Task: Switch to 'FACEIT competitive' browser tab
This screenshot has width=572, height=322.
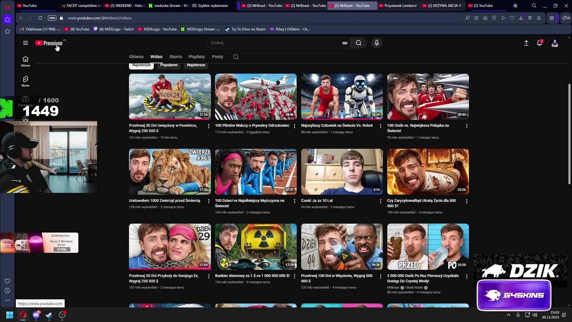Action: click(x=81, y=6)
